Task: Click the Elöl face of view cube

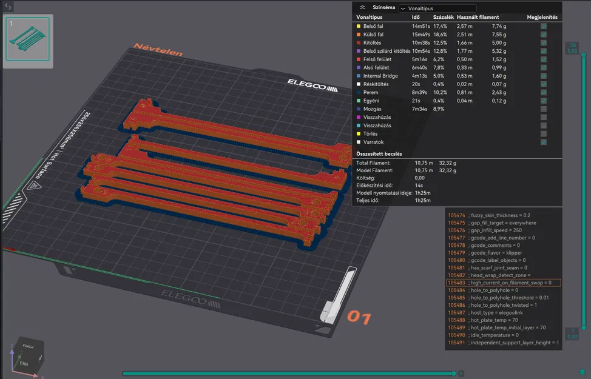Action: click(24, 364)
